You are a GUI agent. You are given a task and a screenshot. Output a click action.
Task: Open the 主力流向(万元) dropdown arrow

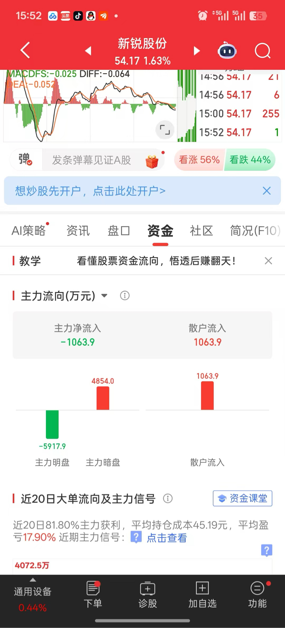(x=105, y=296)
